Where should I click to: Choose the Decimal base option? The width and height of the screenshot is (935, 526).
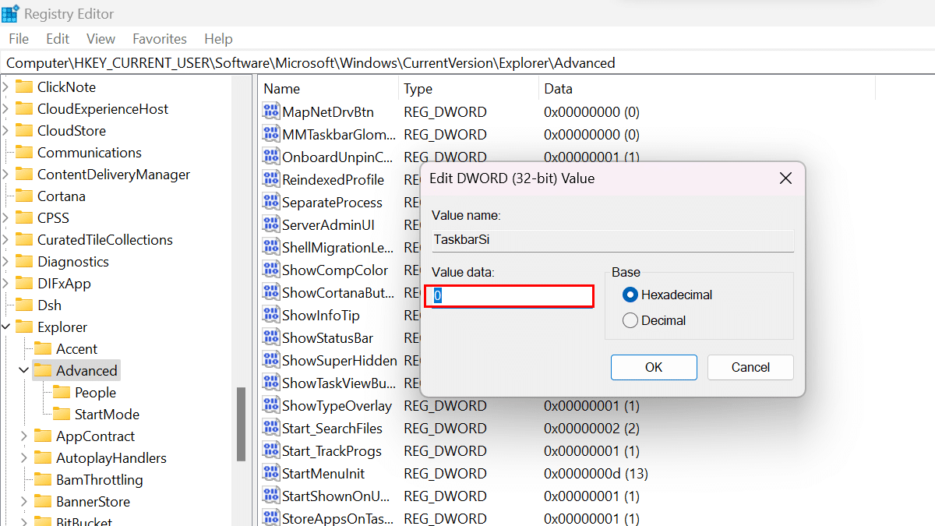pos(630,320)
